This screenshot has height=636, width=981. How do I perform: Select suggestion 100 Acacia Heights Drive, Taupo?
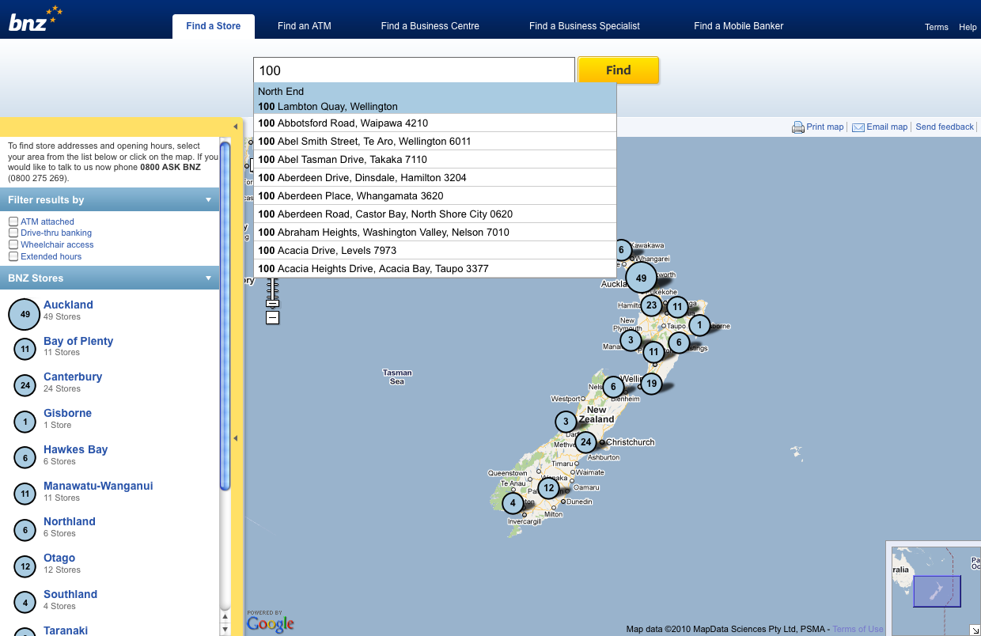coord(434,269)
